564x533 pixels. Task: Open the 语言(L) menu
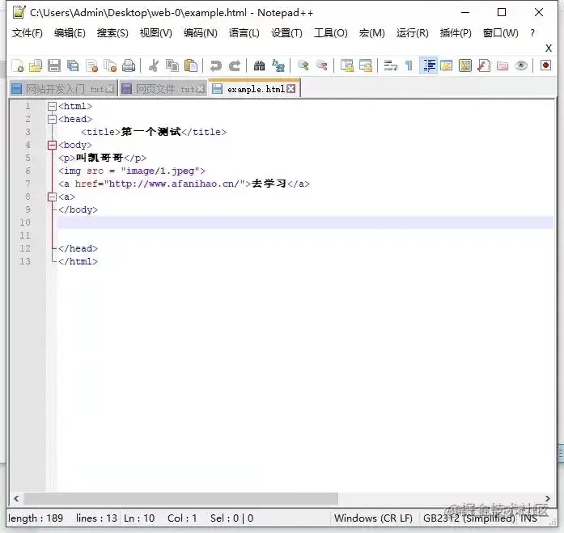tap(244, 33)
